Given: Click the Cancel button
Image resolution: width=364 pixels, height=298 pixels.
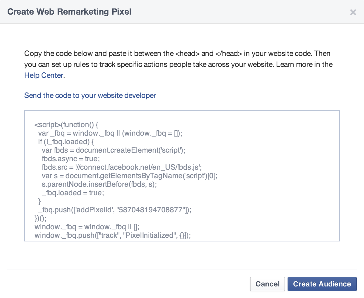Looking at the screenshot, I should tap(268, 284).
